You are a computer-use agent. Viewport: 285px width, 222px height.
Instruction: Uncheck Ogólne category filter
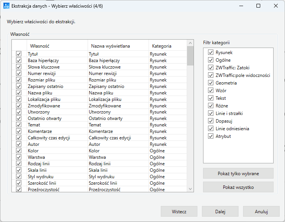(210, 60)
